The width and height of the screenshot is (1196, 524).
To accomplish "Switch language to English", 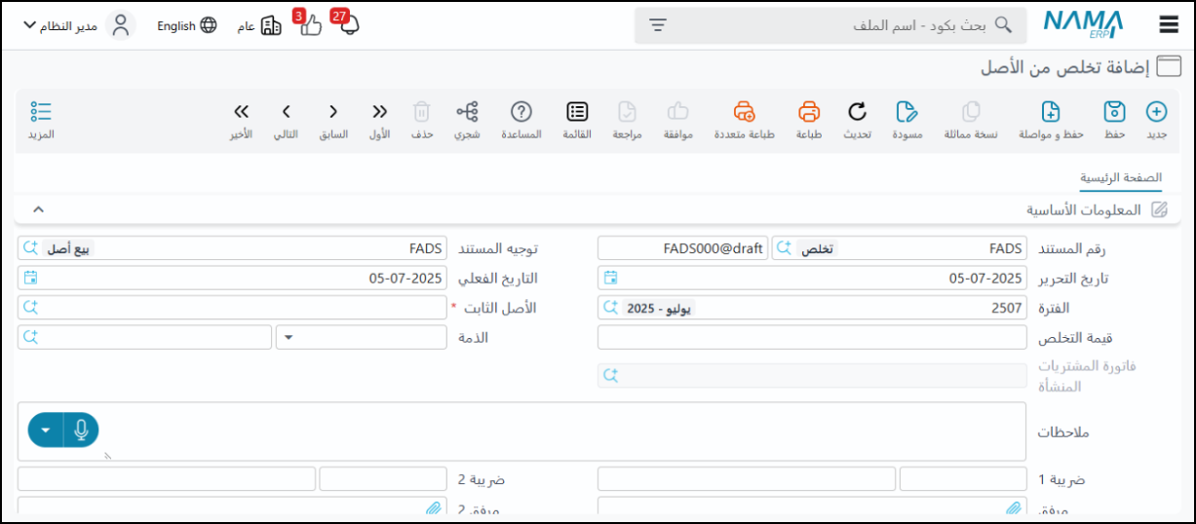I will (187, 26).
